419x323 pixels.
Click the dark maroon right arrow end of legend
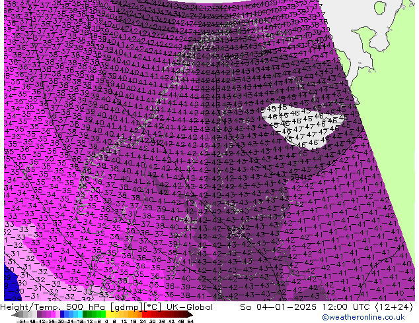point(190,314)
